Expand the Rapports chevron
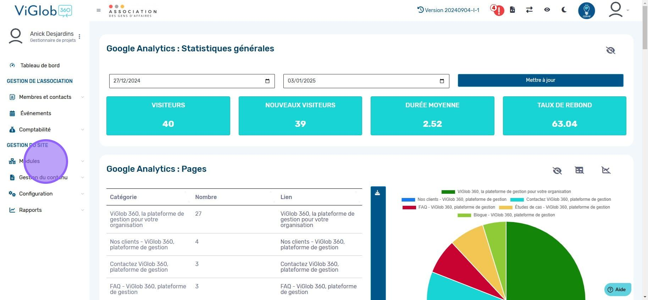 pyautogui.click(x=83, y=210)
